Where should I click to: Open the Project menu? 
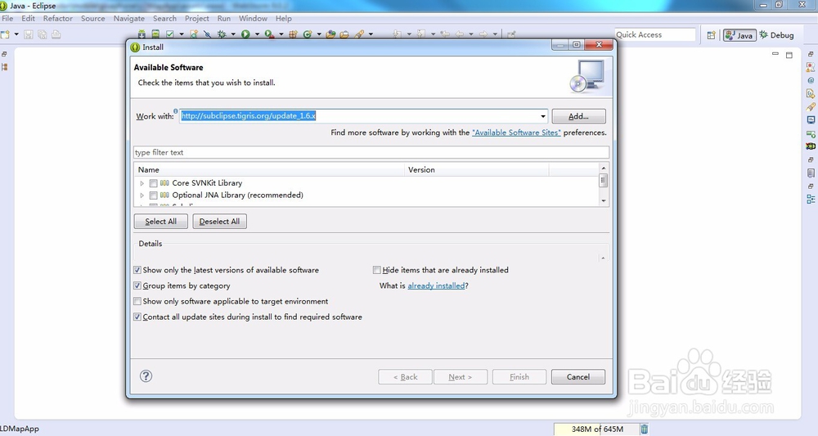(x=196, y=18)
